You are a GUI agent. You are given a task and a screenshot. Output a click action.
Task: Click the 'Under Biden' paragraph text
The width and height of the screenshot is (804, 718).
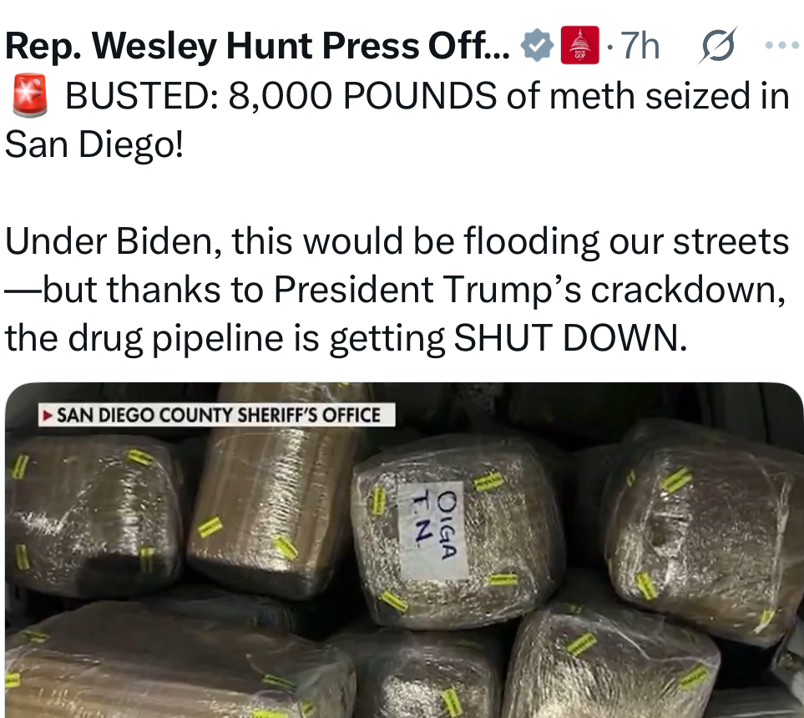tap(397, 290)
